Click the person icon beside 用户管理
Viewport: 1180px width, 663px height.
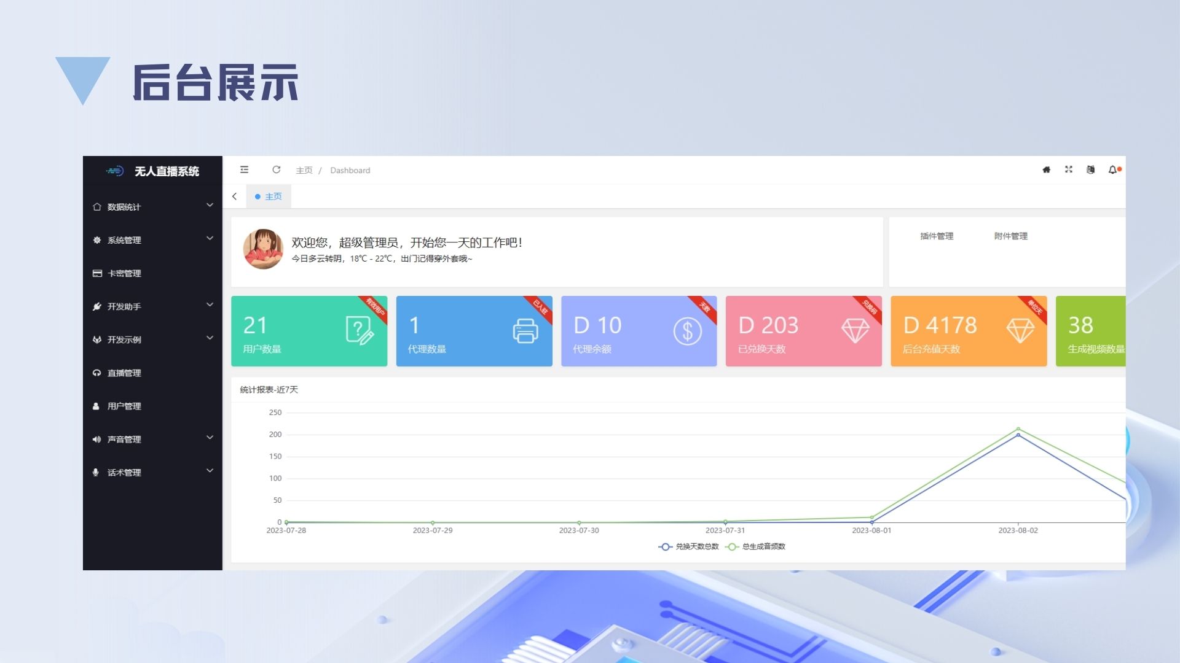(96, 406)
